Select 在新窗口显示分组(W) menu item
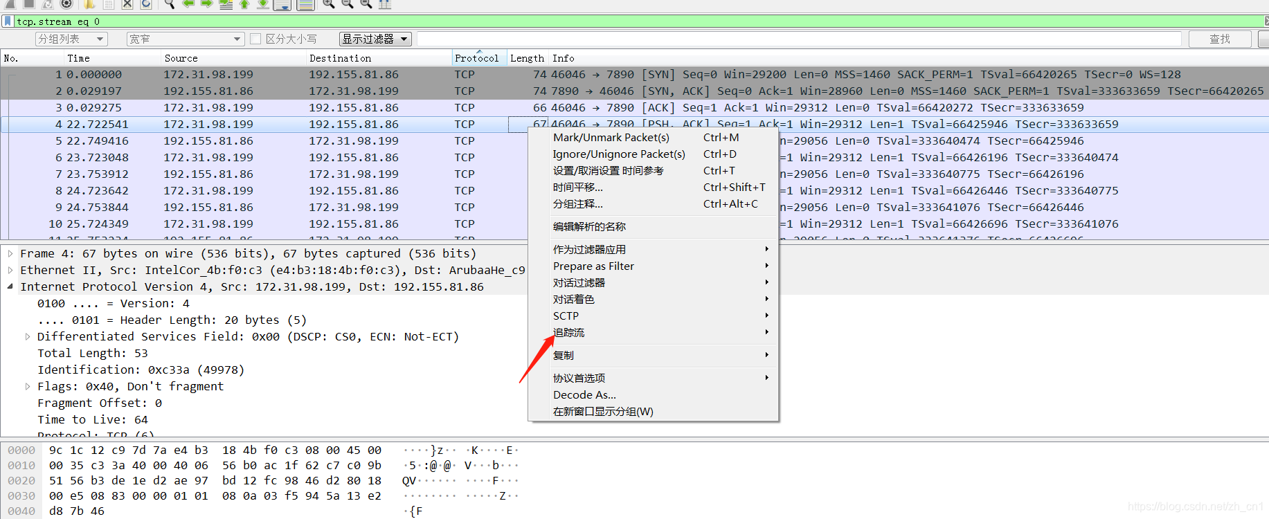This screenshot has height=519, width=1269. pyautogui.click(x=653, y=411)
